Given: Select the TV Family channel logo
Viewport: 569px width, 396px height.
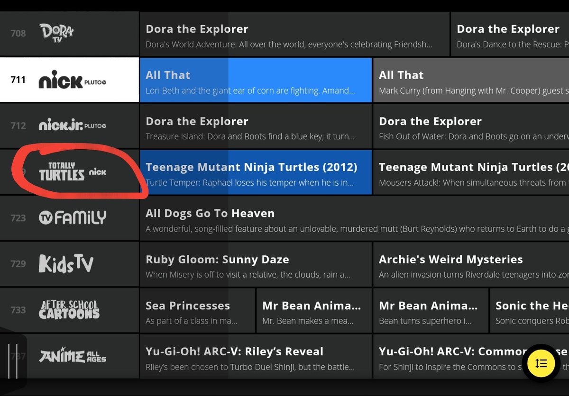Looking at the screenshot, I should point(72,218).
